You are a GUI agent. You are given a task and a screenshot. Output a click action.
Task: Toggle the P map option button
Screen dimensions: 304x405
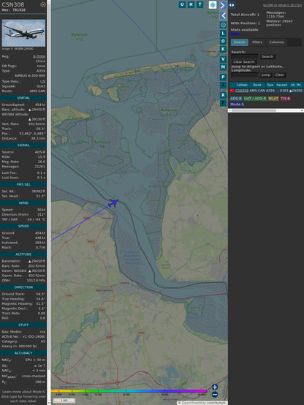click(x=223, y=77)
